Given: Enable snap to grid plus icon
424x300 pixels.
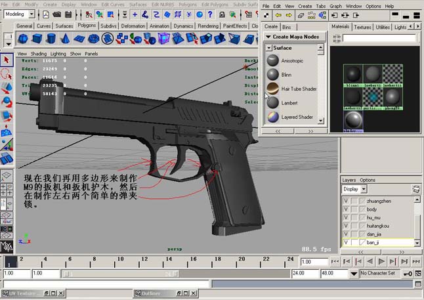Looking at the screenshot, I should point(135,14).
